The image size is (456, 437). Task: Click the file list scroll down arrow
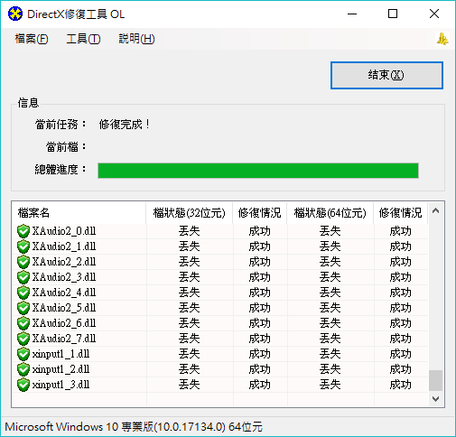coord(435,399)
